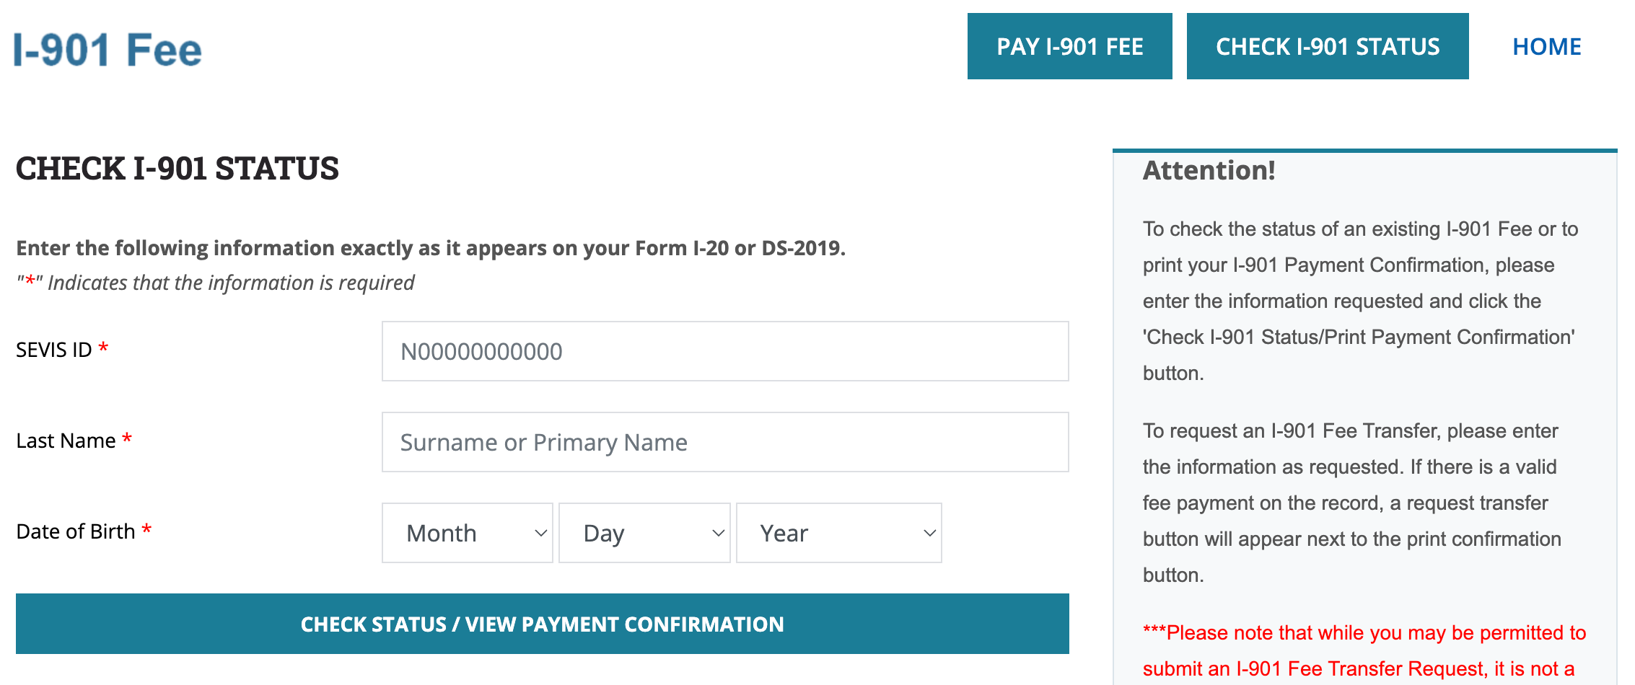Go to the HOME link
The width and height of the screenshot is (1635, 685).
(1546, 47)
